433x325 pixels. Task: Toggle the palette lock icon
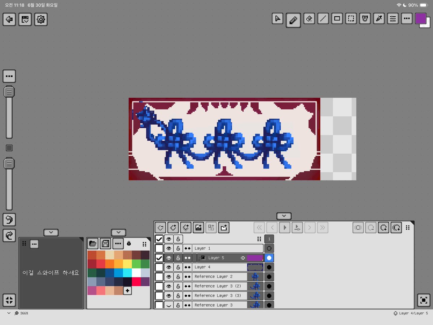coord(129,244)
